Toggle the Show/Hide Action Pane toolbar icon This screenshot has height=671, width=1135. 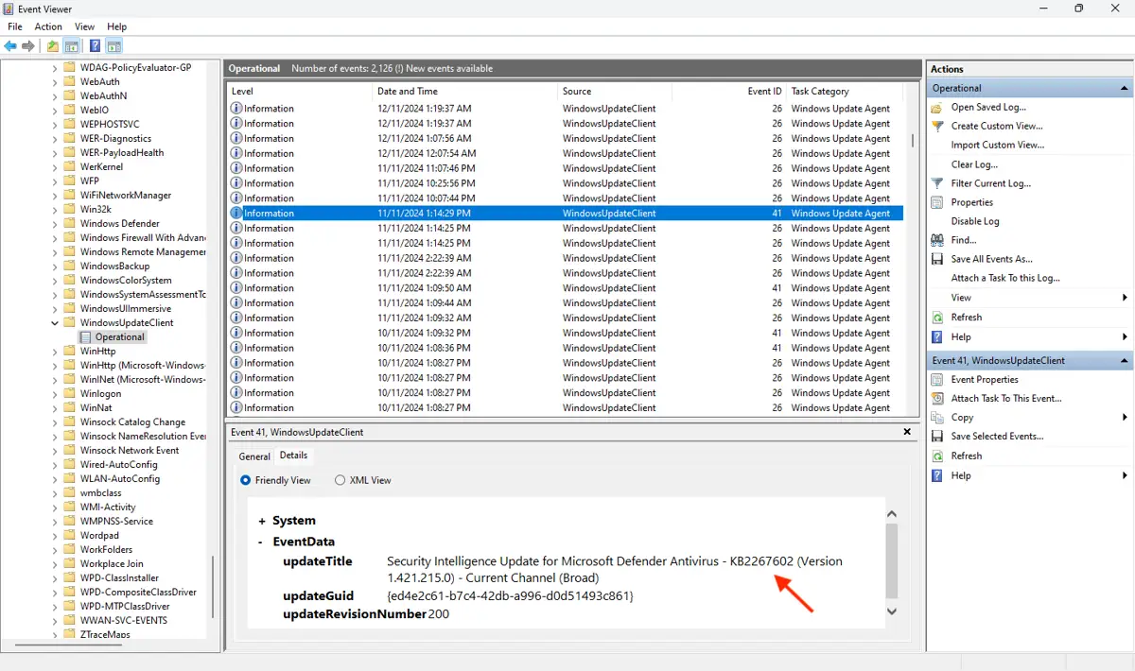[x=113, y=46]
